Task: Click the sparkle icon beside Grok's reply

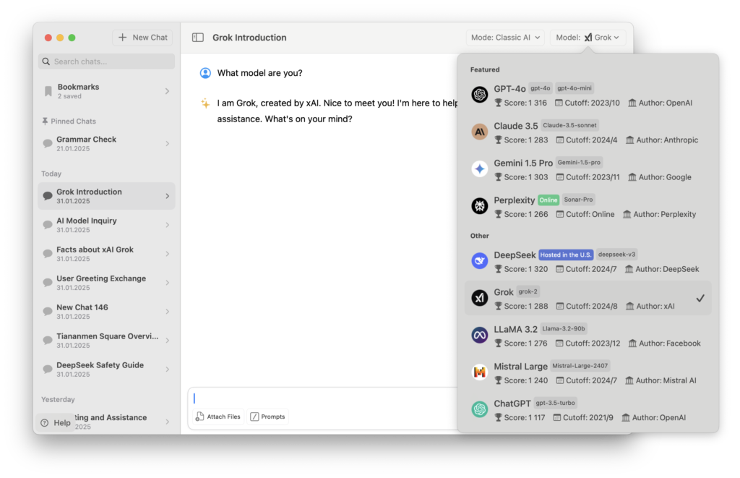Action: (x=205, y=103)
